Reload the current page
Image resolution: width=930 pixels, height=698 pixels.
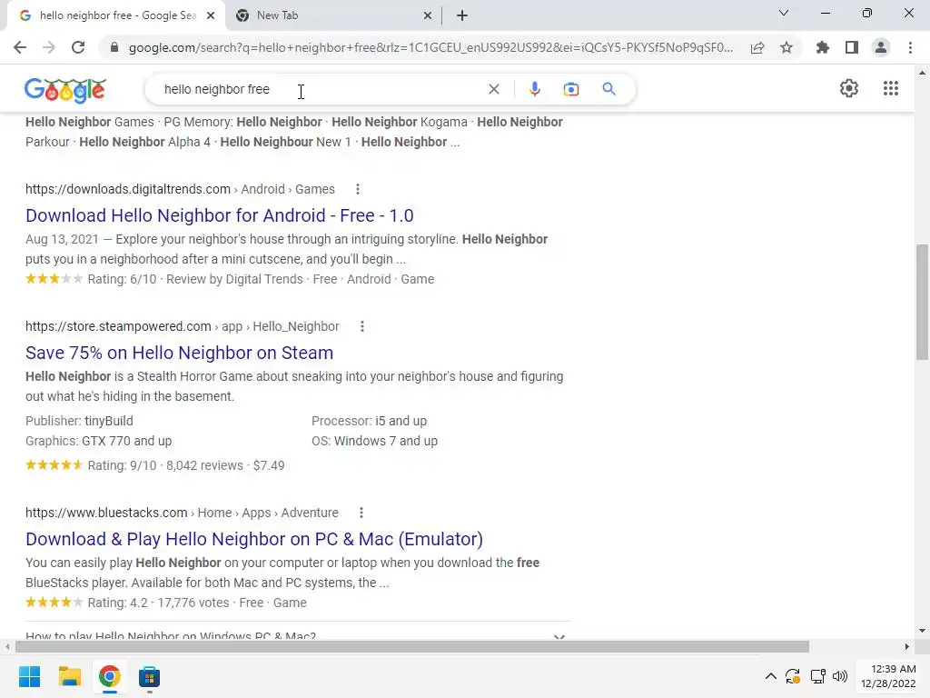(x=78, y=47)
